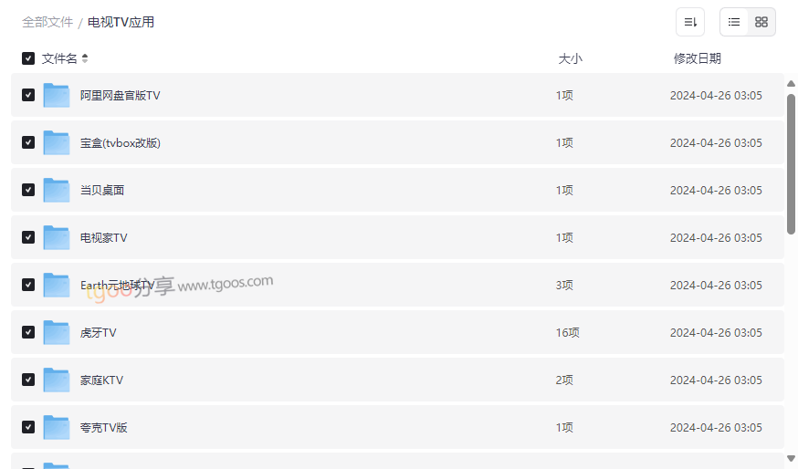
Task: Switch to list view layout
Action: pos(734,22)
